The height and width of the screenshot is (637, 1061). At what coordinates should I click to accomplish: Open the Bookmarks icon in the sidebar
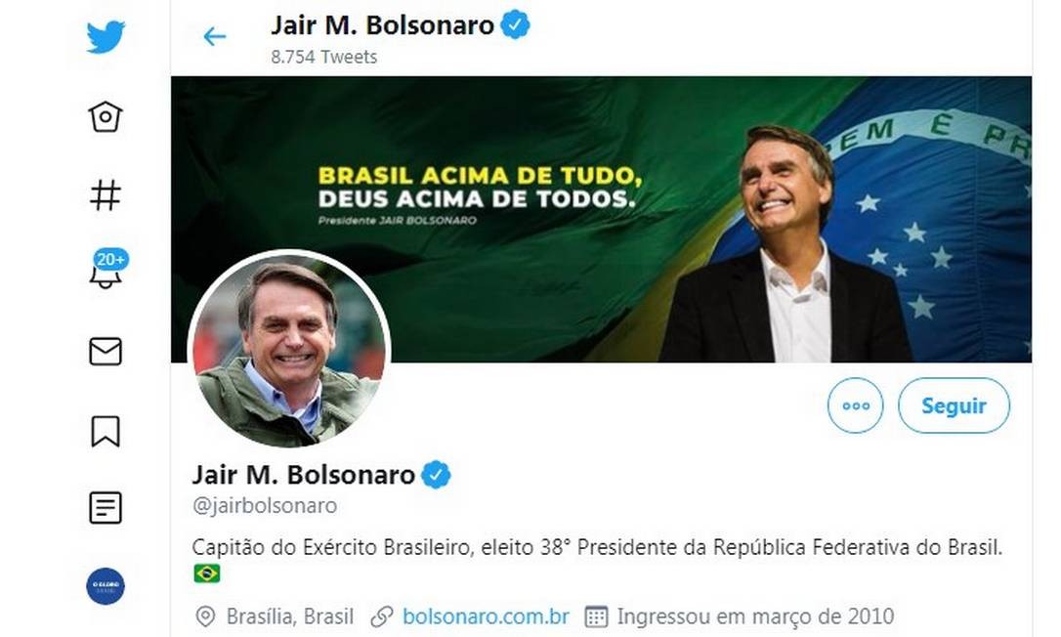(106, 431)
